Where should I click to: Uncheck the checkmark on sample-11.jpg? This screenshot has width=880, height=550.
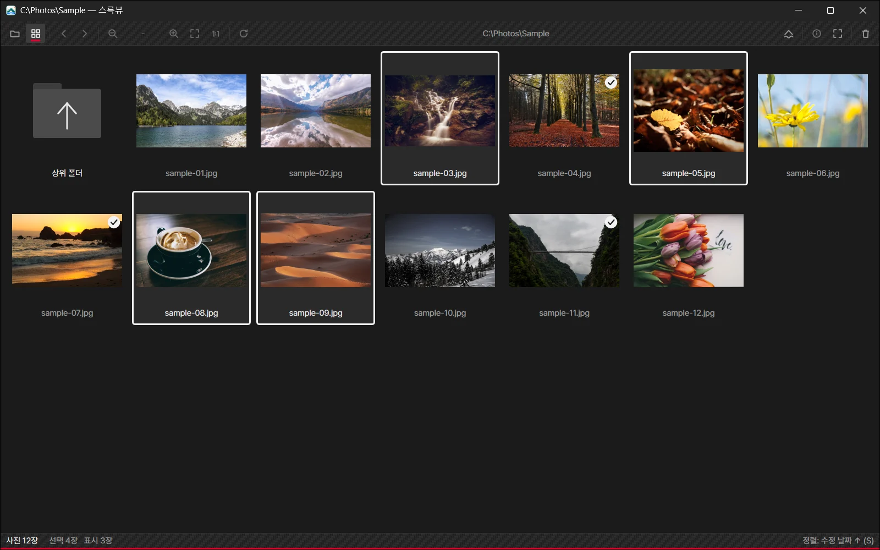coord(611,222)
